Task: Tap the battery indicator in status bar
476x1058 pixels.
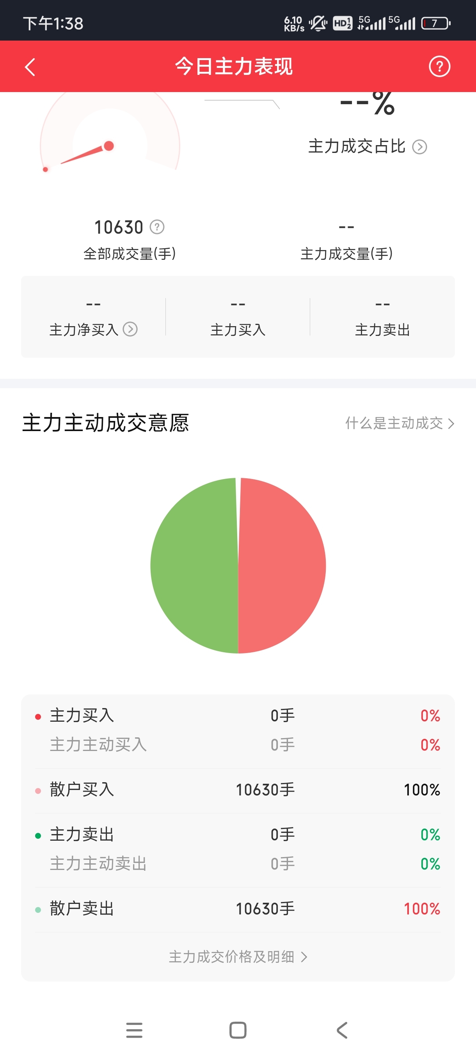Action: pos(435,23)
